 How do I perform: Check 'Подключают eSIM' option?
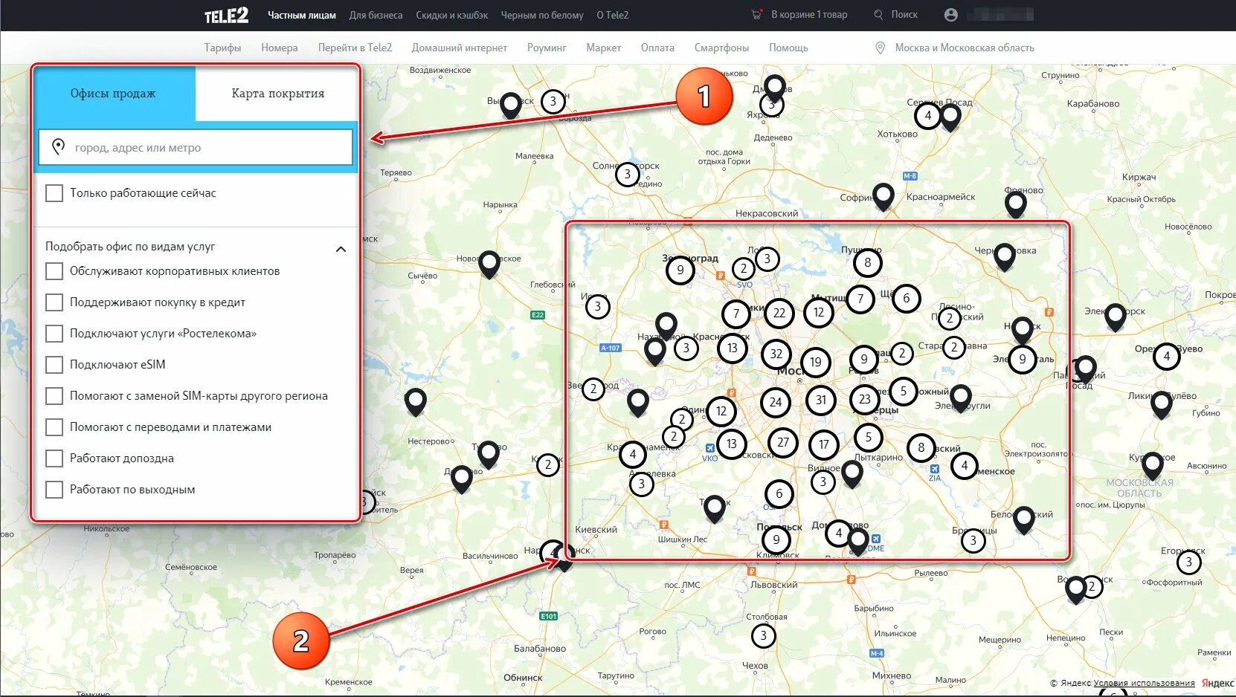pyautogui.click(x=54, y=365)
